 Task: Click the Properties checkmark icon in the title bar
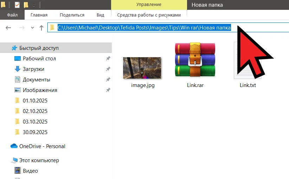click(17, 5)
